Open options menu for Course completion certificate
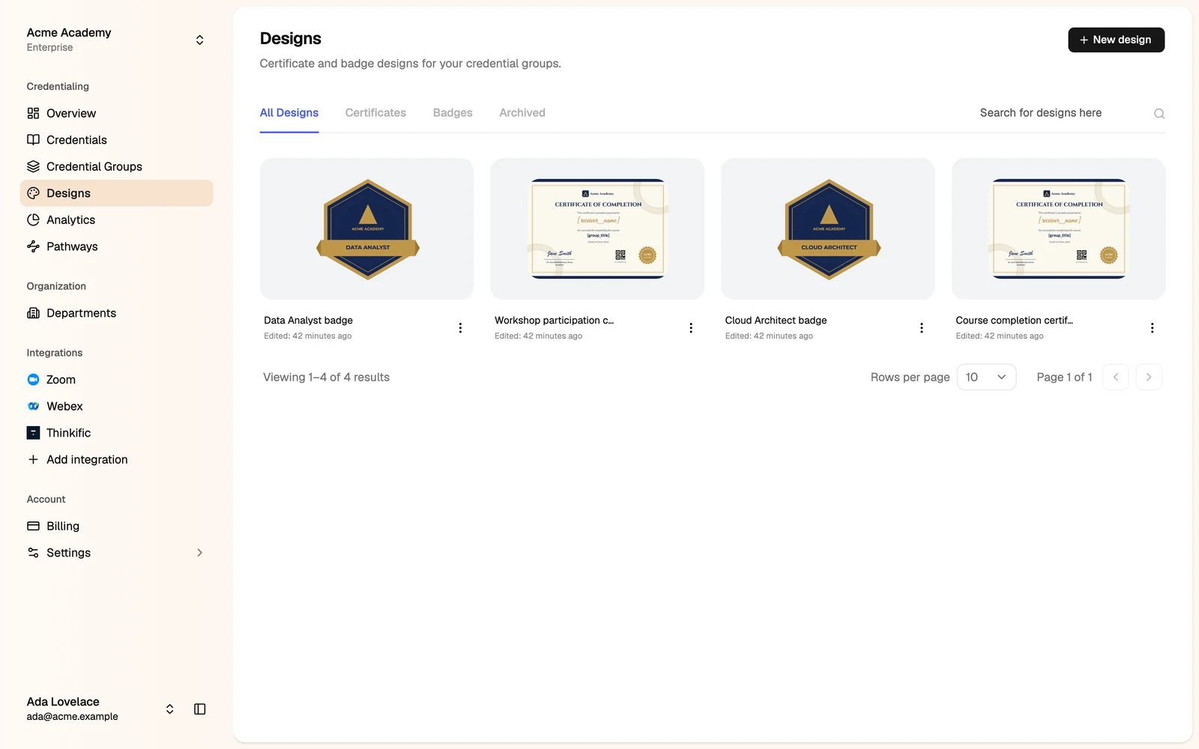The height and width of the screenshot is (749, 1199). click(x=1152, y=327)
